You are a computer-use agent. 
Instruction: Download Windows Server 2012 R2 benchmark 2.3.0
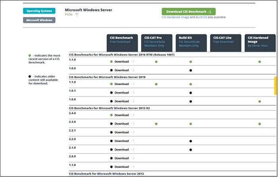tap(122, 124)
